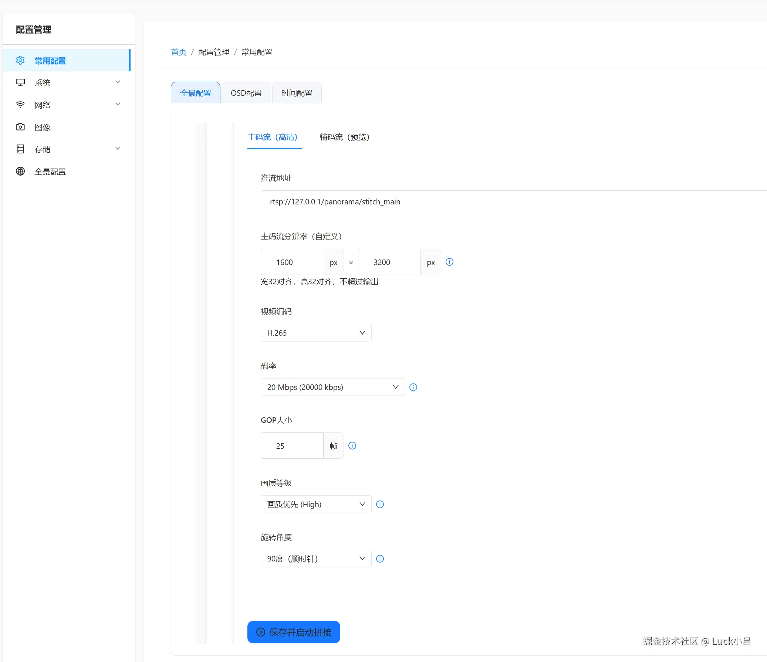Click the monitor icon for 系统

20,82
